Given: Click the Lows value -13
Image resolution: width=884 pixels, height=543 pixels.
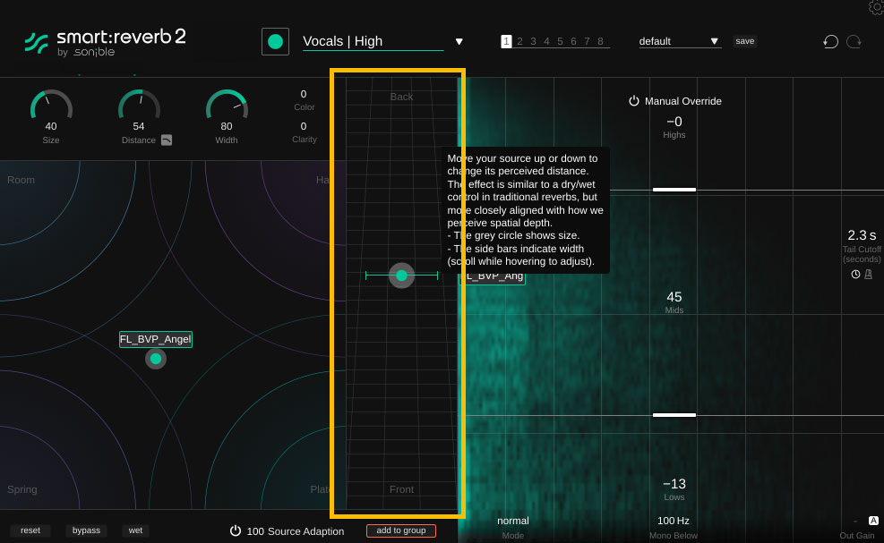Looking at the screenshot, I should pyautogui.click(x=674, y=484).
